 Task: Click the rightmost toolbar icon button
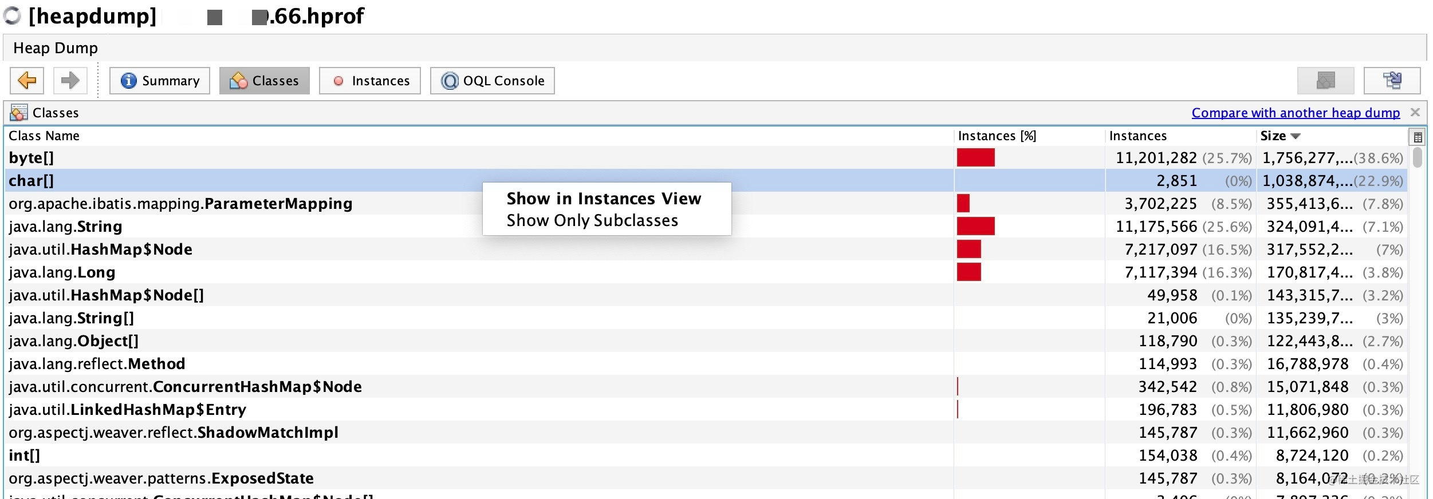(1392, 81)
